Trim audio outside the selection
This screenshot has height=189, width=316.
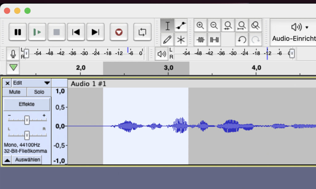pos(200,40)
